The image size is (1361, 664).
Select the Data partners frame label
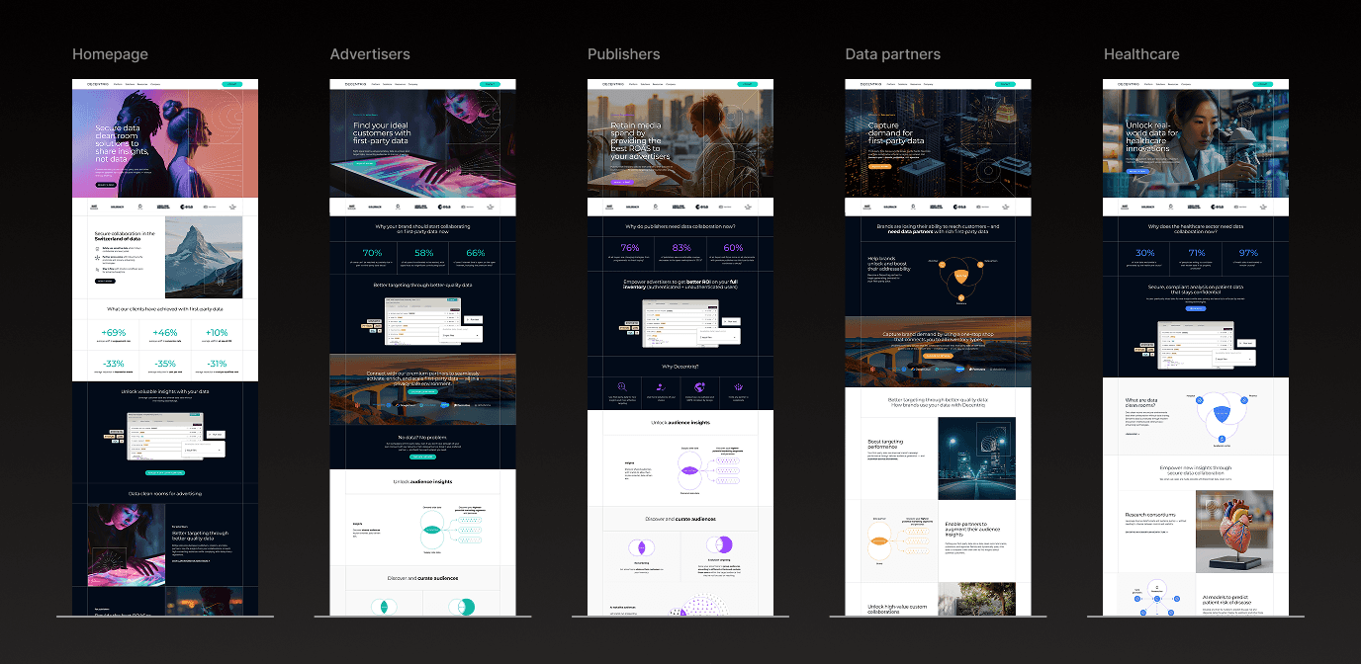[x=893, y=53]
